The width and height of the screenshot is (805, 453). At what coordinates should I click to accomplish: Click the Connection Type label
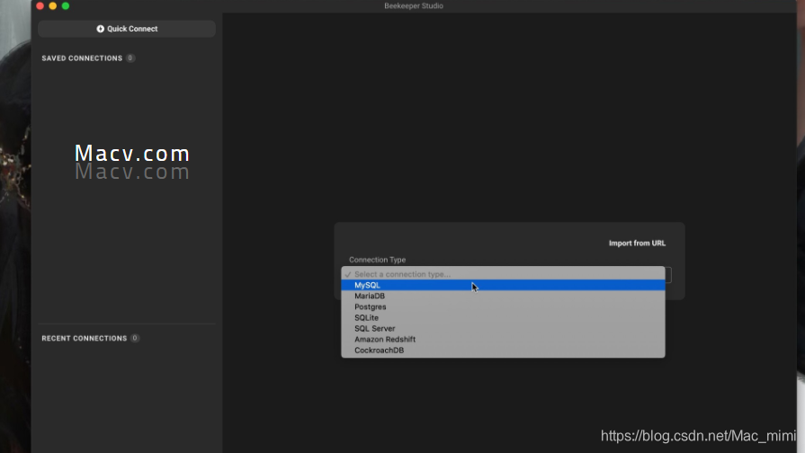click(378, 260)
